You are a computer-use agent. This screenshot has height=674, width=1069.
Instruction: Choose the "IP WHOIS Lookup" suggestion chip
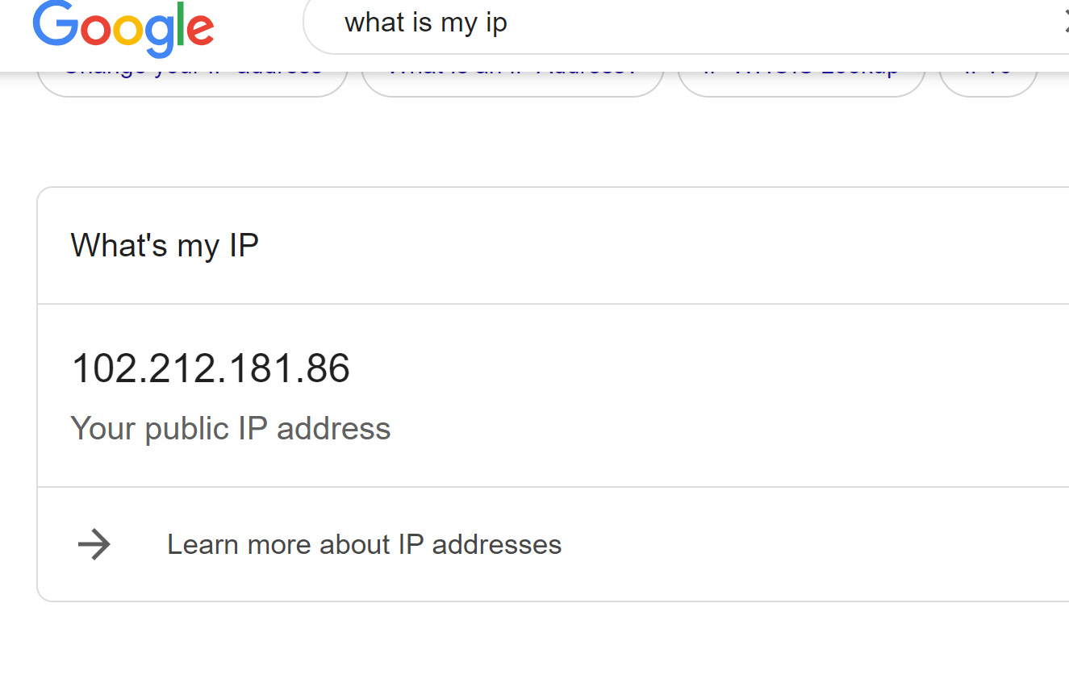click(x=800, y=82)
